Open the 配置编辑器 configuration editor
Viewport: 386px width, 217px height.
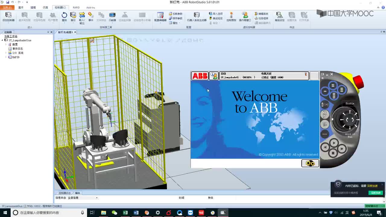[x=160, y=17]
